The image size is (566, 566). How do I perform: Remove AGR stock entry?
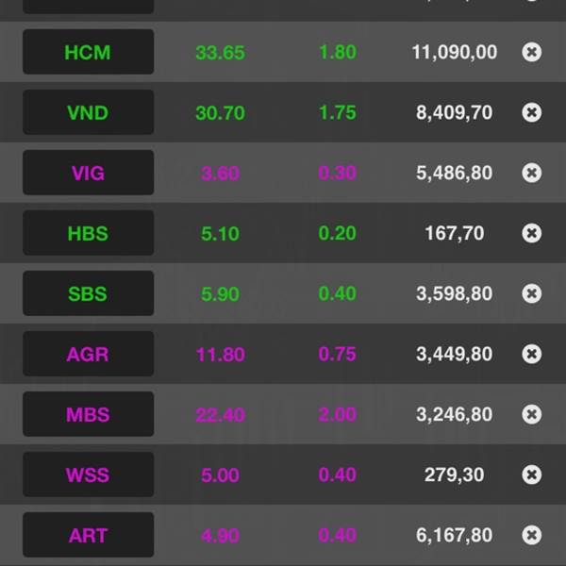(x=531, y=354)
